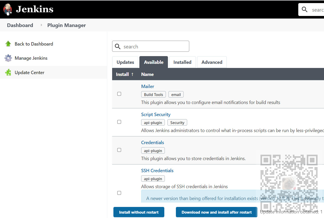Click the magnifier icon in the header search
The image size is (324, 218).
coord(304,10)
